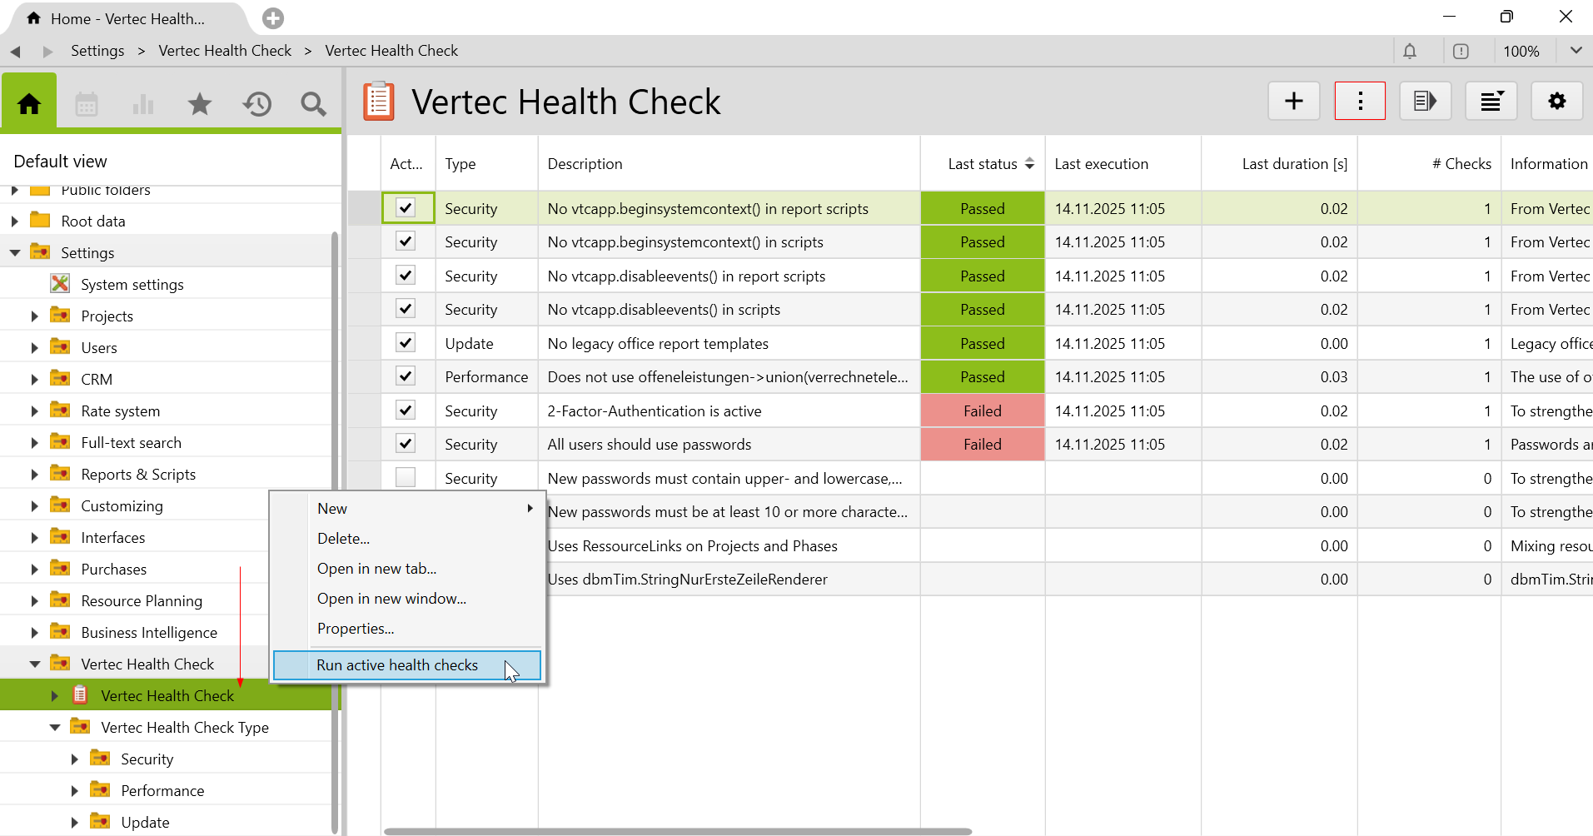Viewport: 1593px width, 836px height.
Task: Uncheck the legacy office report templates row
Action: coord(406,343)
